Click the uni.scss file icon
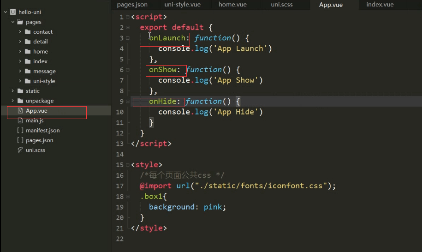Screen dimensions: 422x252 [20, 150]
